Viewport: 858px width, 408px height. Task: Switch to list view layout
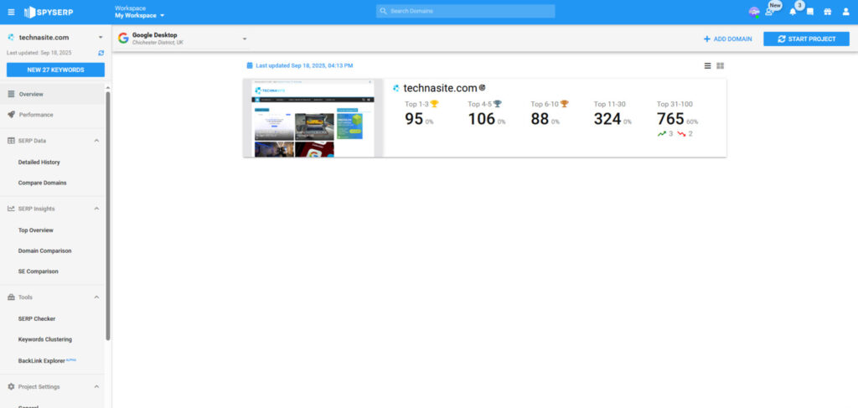click(707, 65)
